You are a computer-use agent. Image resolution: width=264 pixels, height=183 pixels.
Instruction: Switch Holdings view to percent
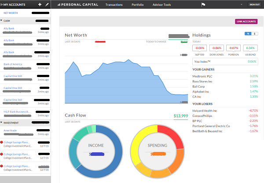(x=248, y=34)
